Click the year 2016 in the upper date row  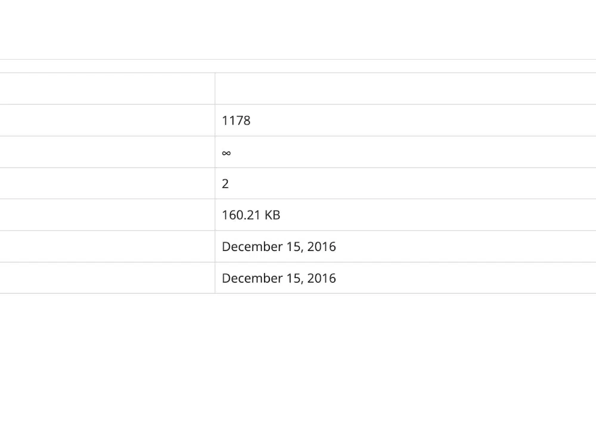click(321, 247)
